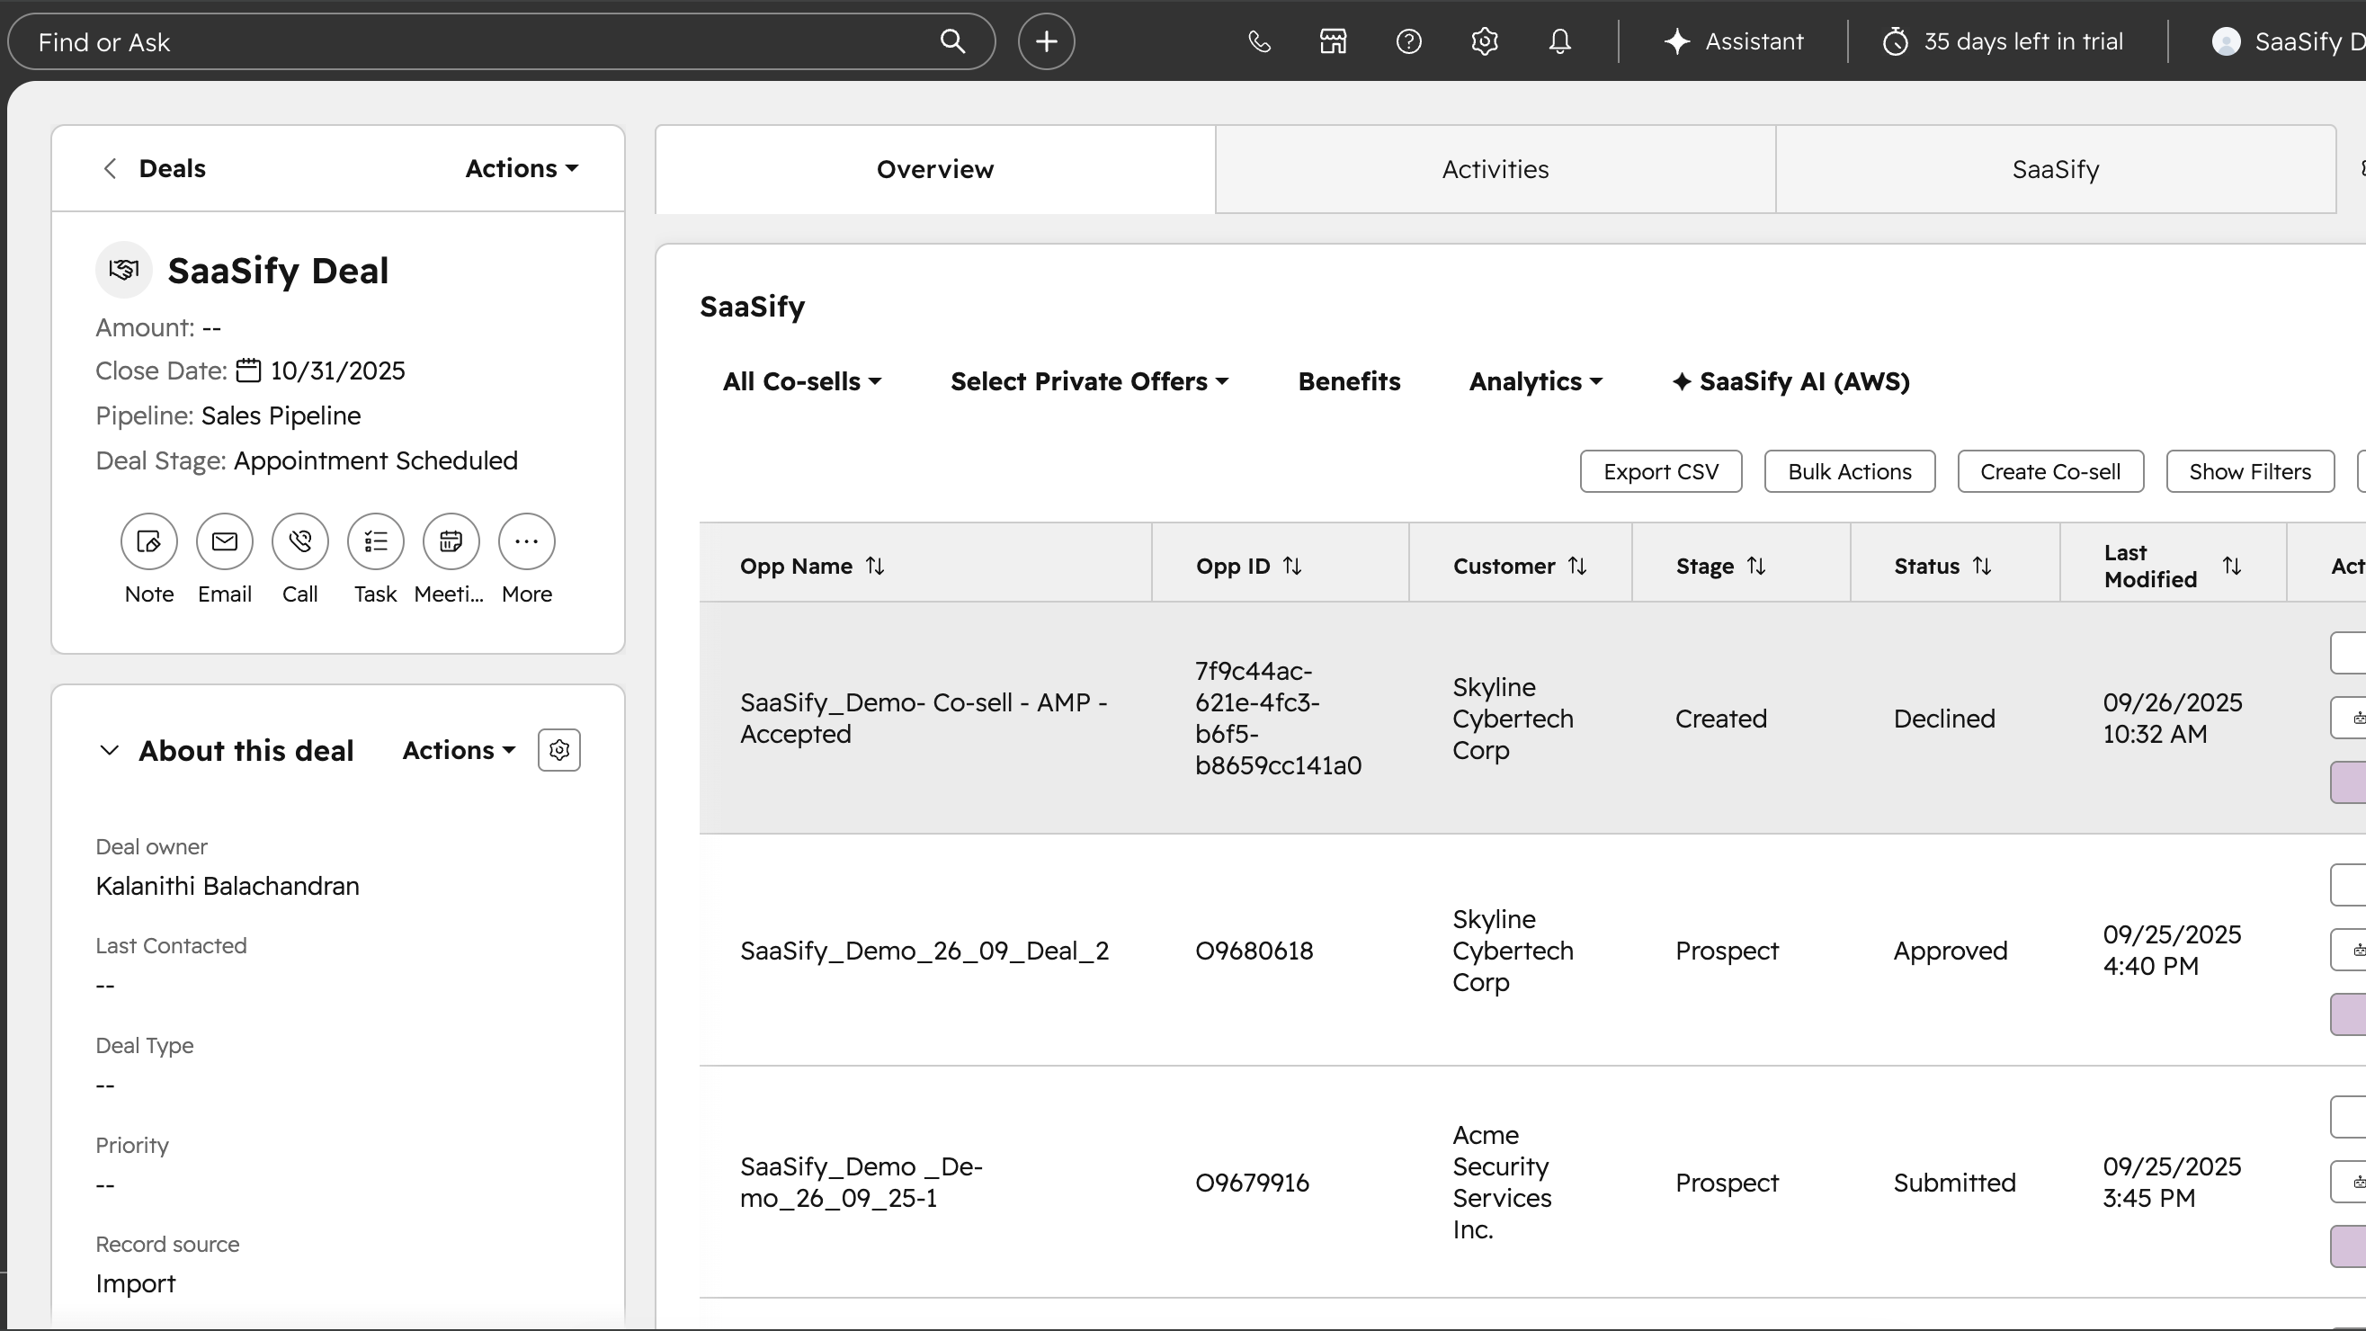Screen dimensions: 2366x1331
Task: Select the SaaSify_Demo _Demo_26_09_25-1 opportunity name
Action: click(861, 1182)
